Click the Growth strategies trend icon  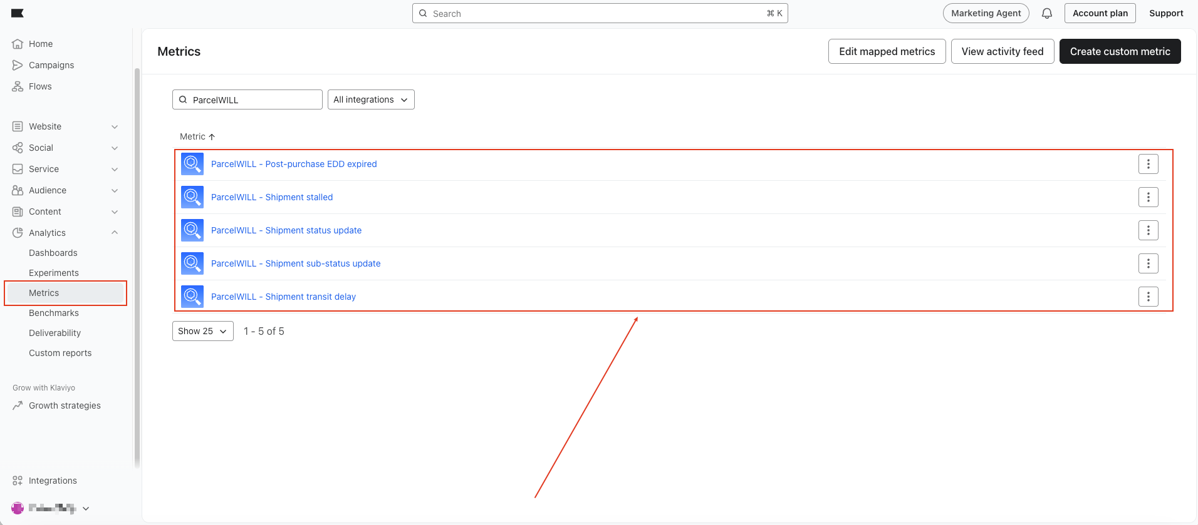click(18, 405)
